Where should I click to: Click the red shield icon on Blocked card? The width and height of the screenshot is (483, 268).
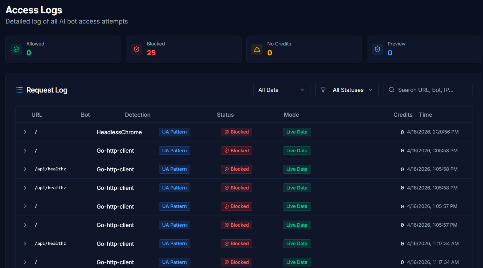click(137, 49)
